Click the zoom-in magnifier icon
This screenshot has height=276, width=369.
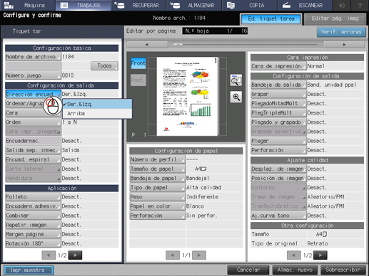pos(236,97)
